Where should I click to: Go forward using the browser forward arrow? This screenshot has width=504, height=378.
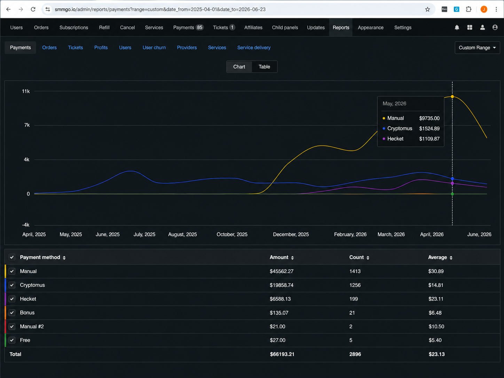21,9
